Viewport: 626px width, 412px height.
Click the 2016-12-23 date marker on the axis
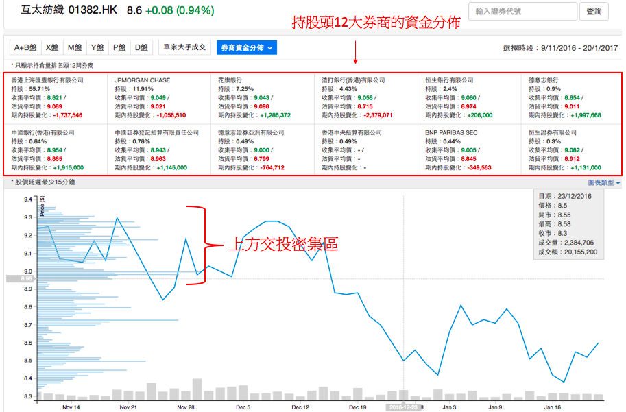[402, 407]
